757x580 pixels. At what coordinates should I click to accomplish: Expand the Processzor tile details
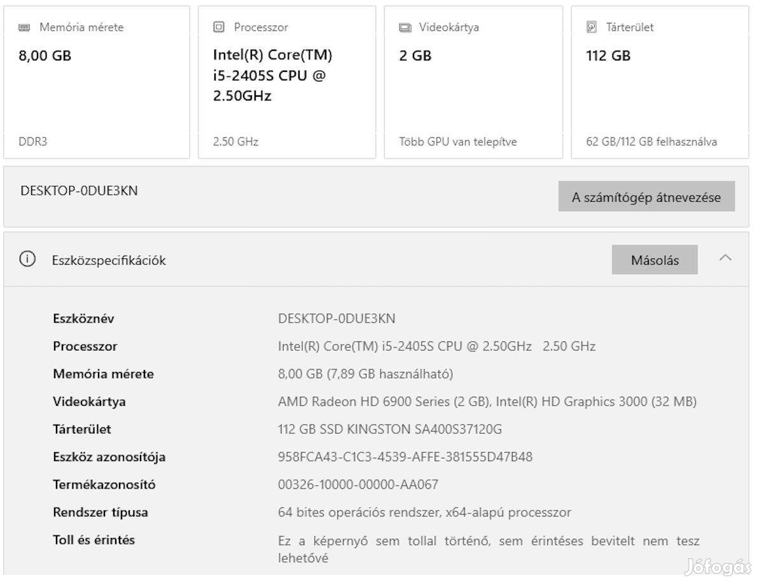(286, 81)
